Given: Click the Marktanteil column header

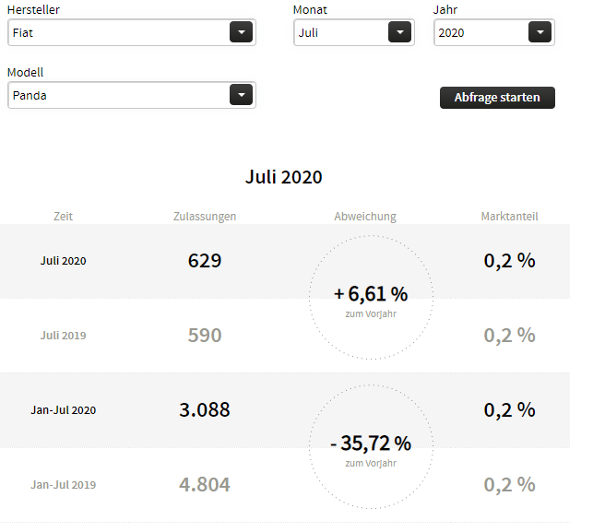Looking at the screenshot, I should [509, 217].
